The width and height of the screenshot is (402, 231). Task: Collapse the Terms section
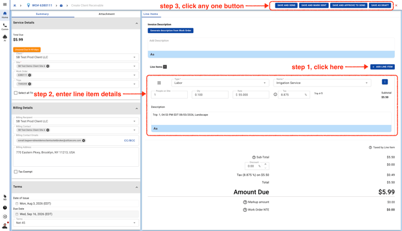point(136,187)
